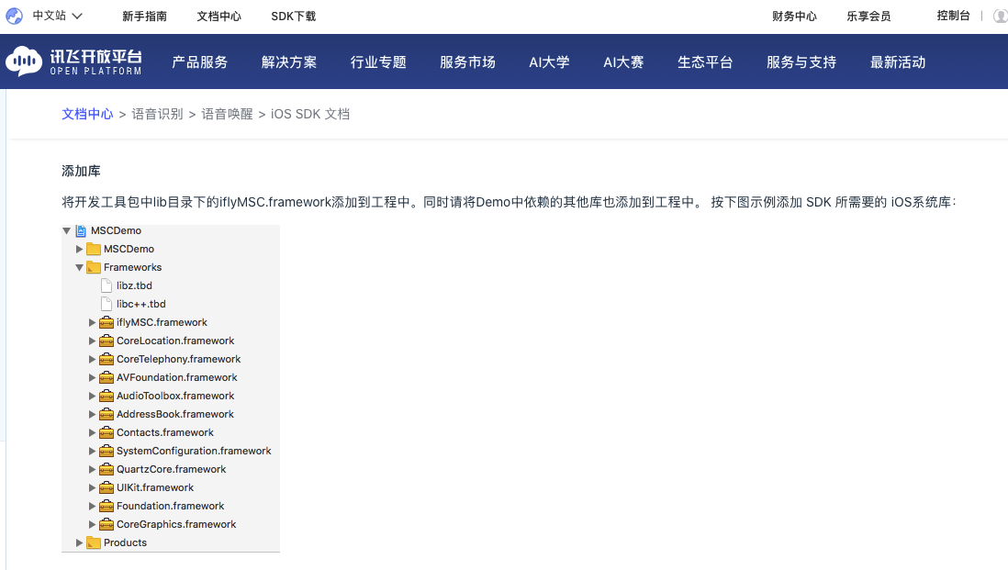Click the 文档中心 breadcrumb link
1008x570 pixels.
coord(87,115)
